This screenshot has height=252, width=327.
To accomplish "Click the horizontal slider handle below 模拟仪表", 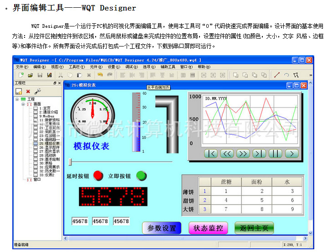I will pyautogui.click(x=71, y=161).
